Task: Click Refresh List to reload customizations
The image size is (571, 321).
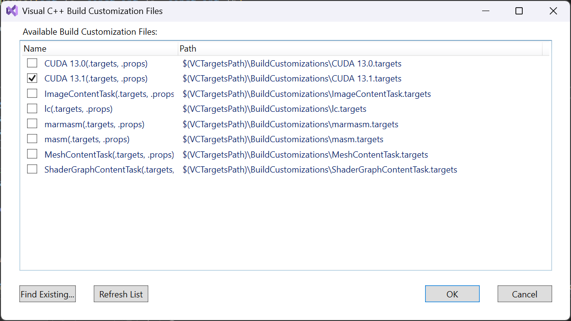Action: point(121,294)
